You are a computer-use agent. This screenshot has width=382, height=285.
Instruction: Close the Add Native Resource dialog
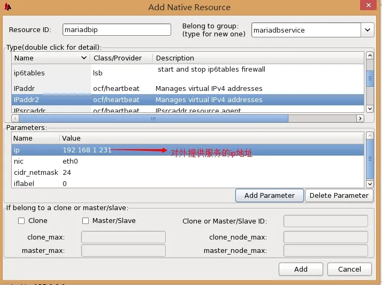(x=369, y=5)
